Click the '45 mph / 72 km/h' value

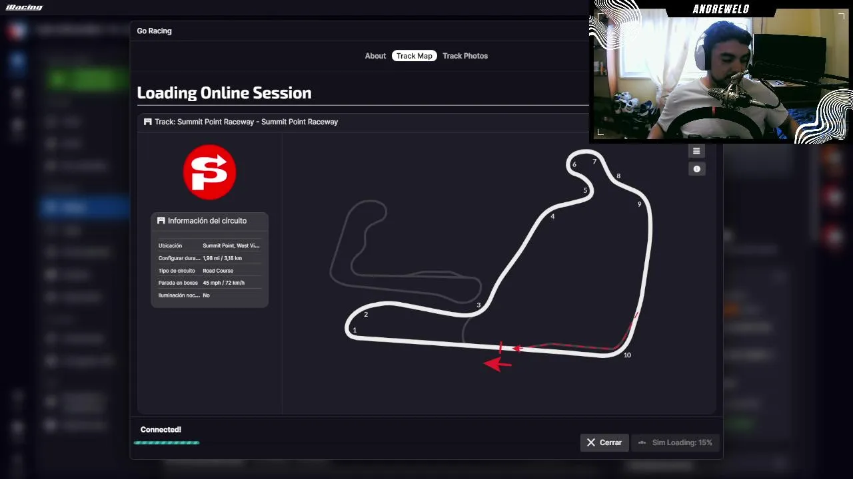click(223, 283)
